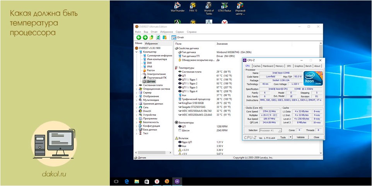Image resolution: width=372 pixels, height=186 pixels.
Task: Open the Справка menu
Action: tap(191, 32)
